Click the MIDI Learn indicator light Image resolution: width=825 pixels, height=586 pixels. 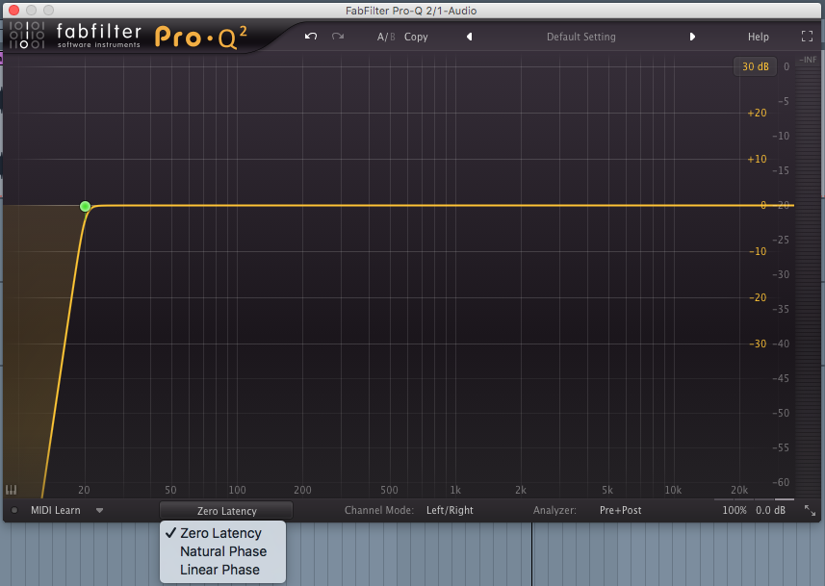click(14, 510)
